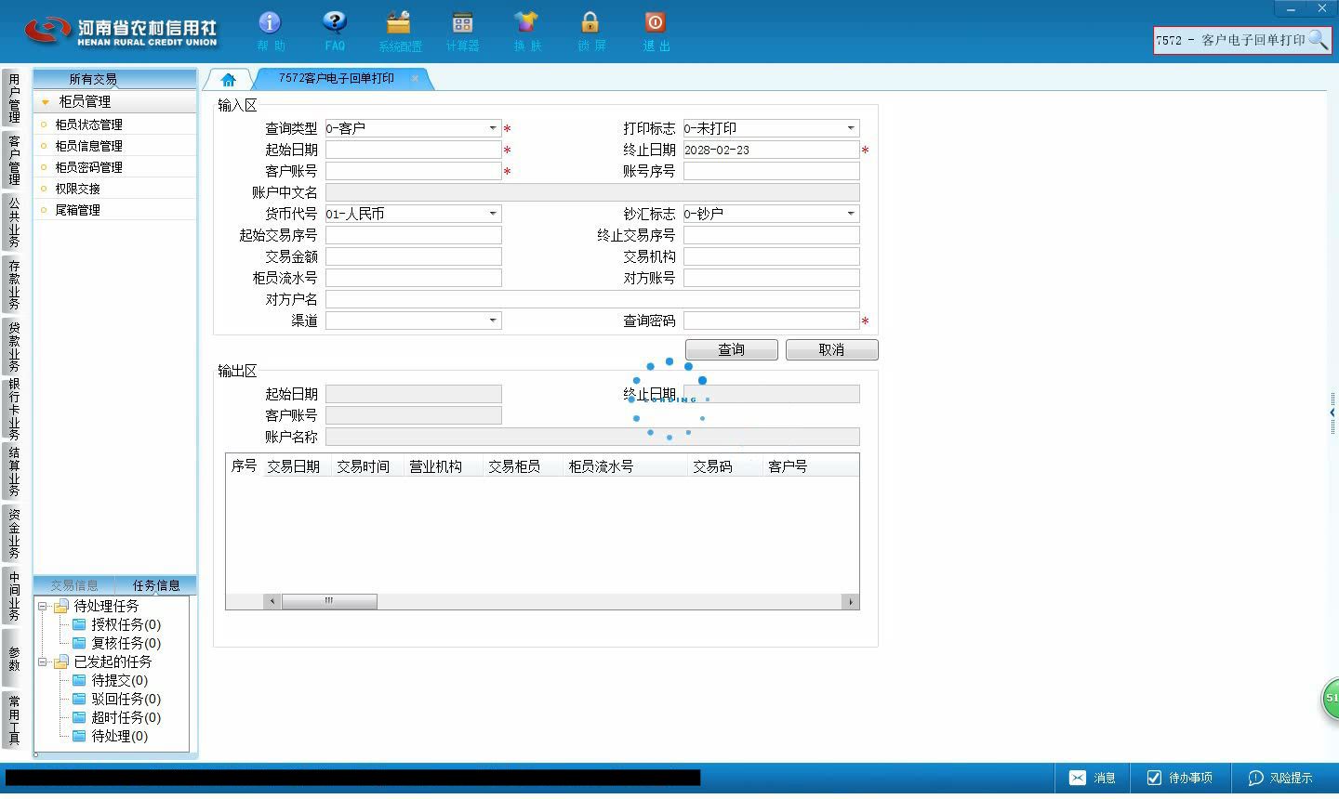Click the 锁屏 lock screen icon
This screenshot has width=1339, height=799.
pos(590,31)
